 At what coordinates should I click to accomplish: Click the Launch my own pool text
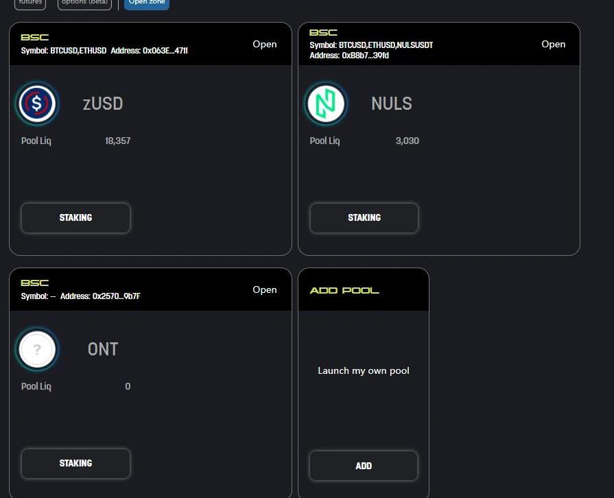click(x=364, y=370)
